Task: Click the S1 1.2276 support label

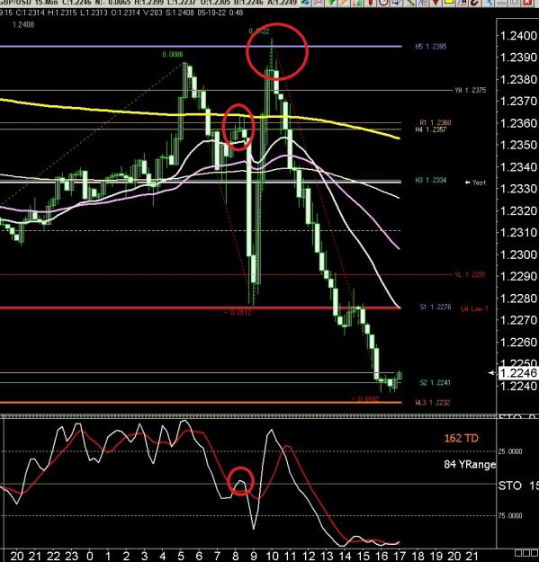Action: (x=436, y=308)
